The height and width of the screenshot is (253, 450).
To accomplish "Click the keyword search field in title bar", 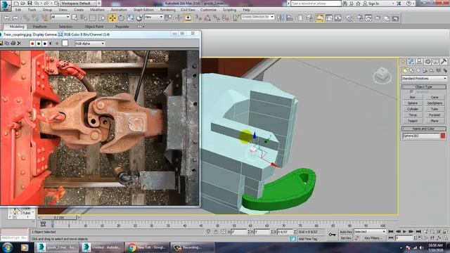I will 316,4.
